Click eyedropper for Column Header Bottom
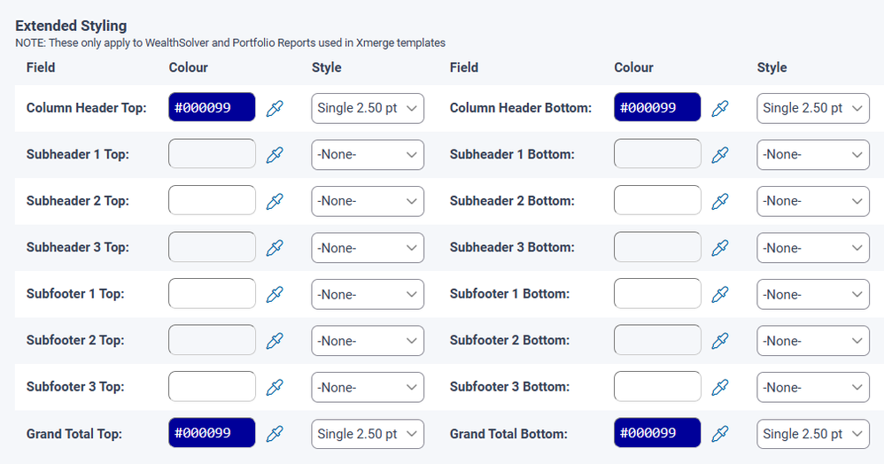 [721, 108]
